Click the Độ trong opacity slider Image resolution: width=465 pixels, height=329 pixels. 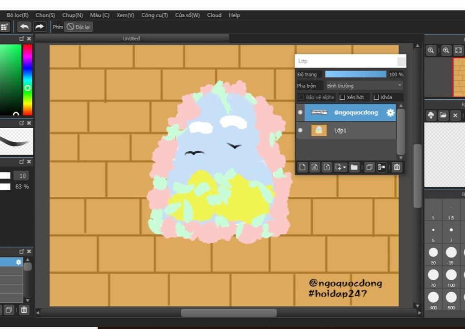click(356, 74)
